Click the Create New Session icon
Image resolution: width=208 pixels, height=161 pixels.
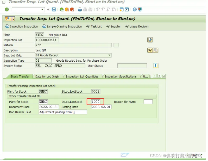pyautogui.click(x=122, y=10)
